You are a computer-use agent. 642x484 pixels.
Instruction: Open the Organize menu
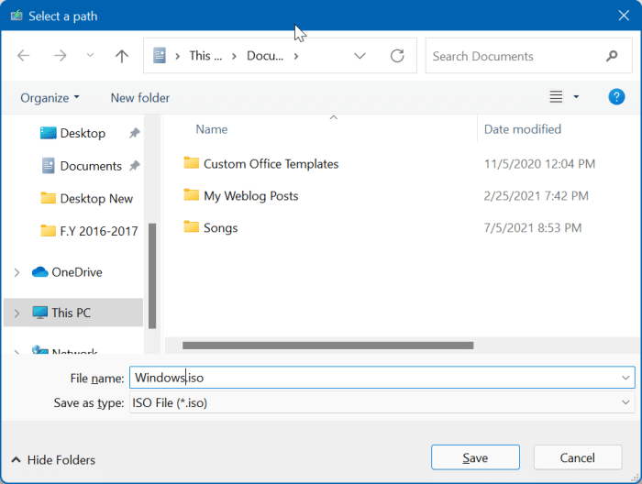click(50, 98)
